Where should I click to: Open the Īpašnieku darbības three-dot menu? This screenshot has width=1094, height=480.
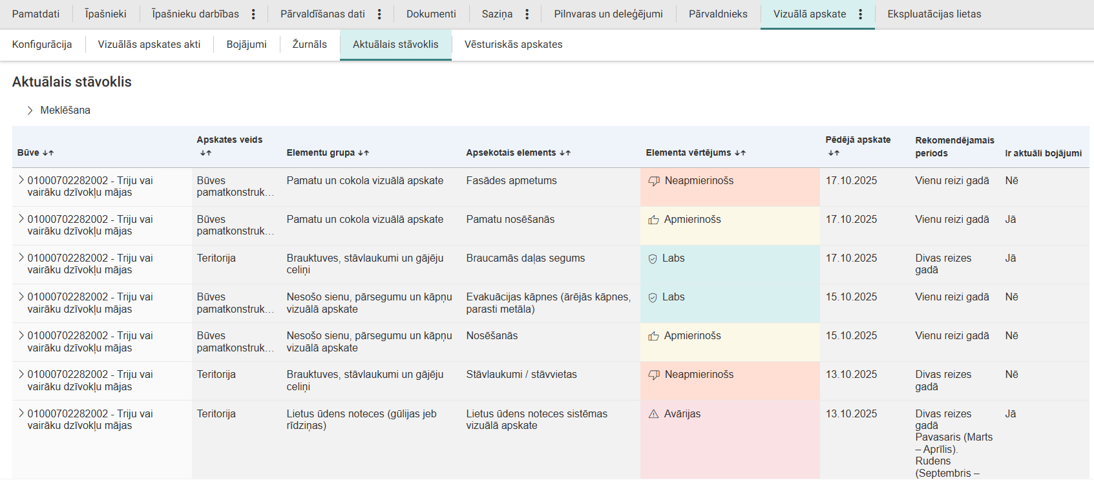[253, 14]
